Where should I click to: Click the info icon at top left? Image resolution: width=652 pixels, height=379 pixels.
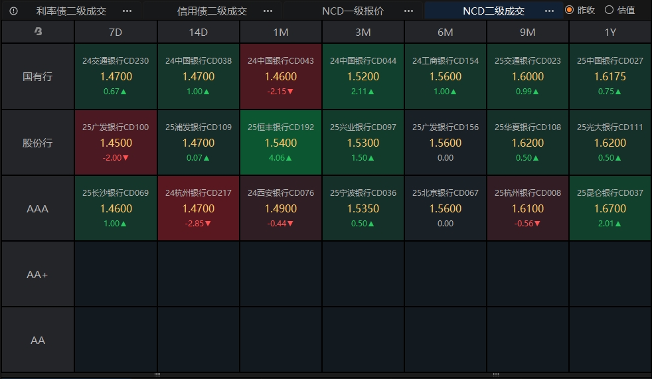click(13, 11)
